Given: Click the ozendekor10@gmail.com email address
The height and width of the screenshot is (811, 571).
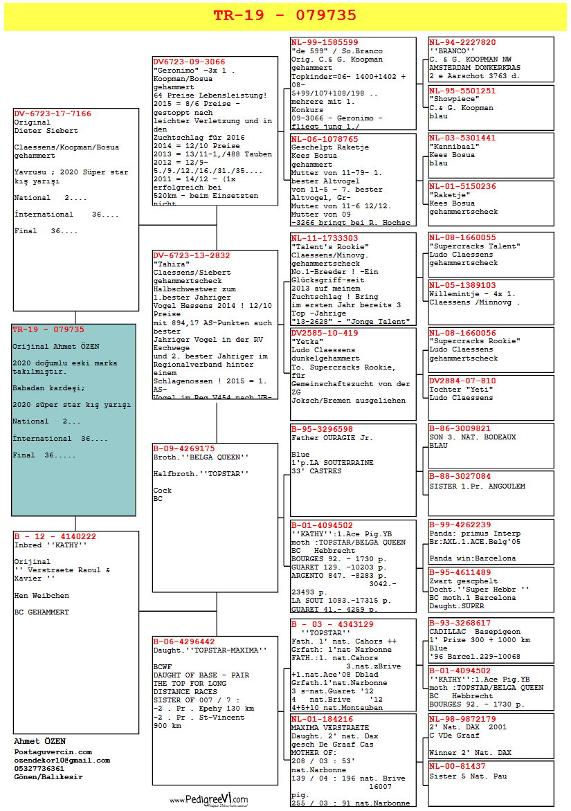Looking at the screenshot, I should point(62,760).
